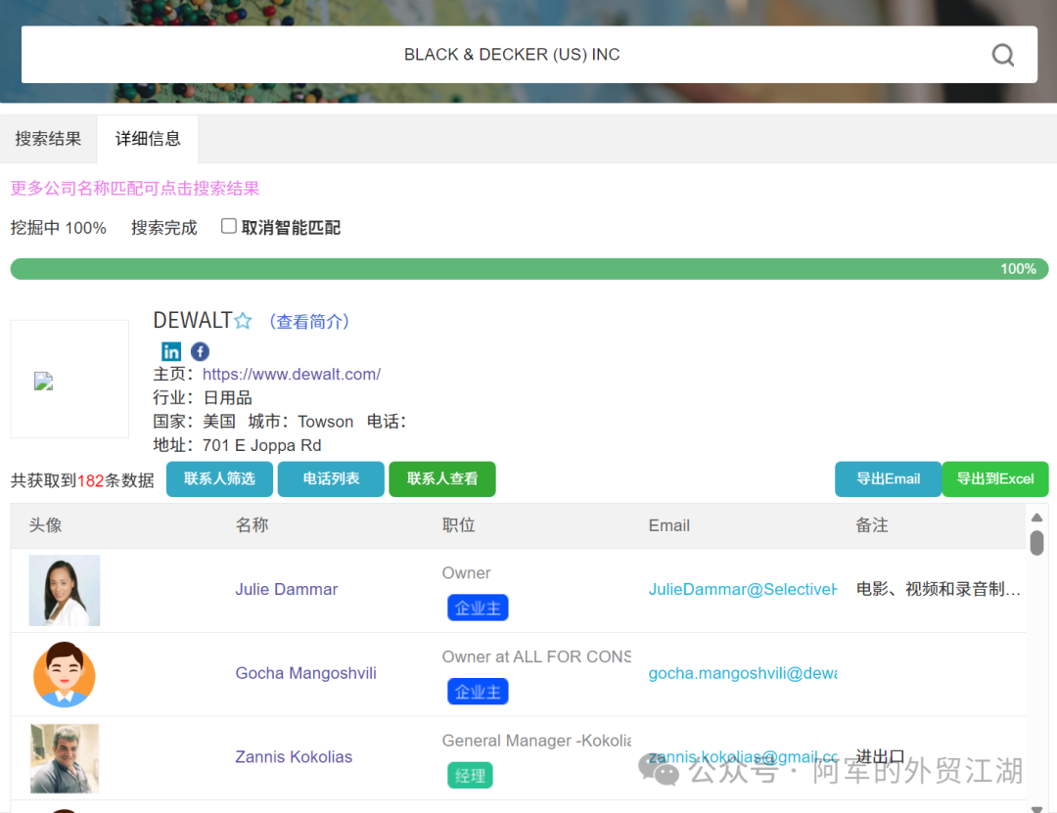Open the 电话列表 button
Image resolution: width=1057 pixels, height=813 pixels.
pos(331,479)
